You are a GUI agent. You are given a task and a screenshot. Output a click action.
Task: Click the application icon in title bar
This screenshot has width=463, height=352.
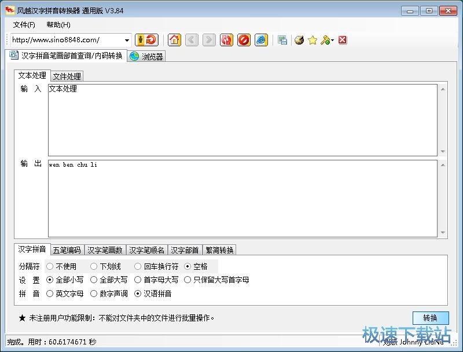click(10, 10)
